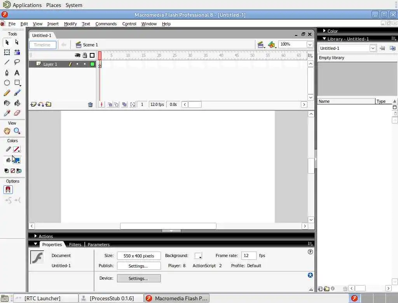
Task: Open the timeline options menu
Action: click(x=310, y=55)
